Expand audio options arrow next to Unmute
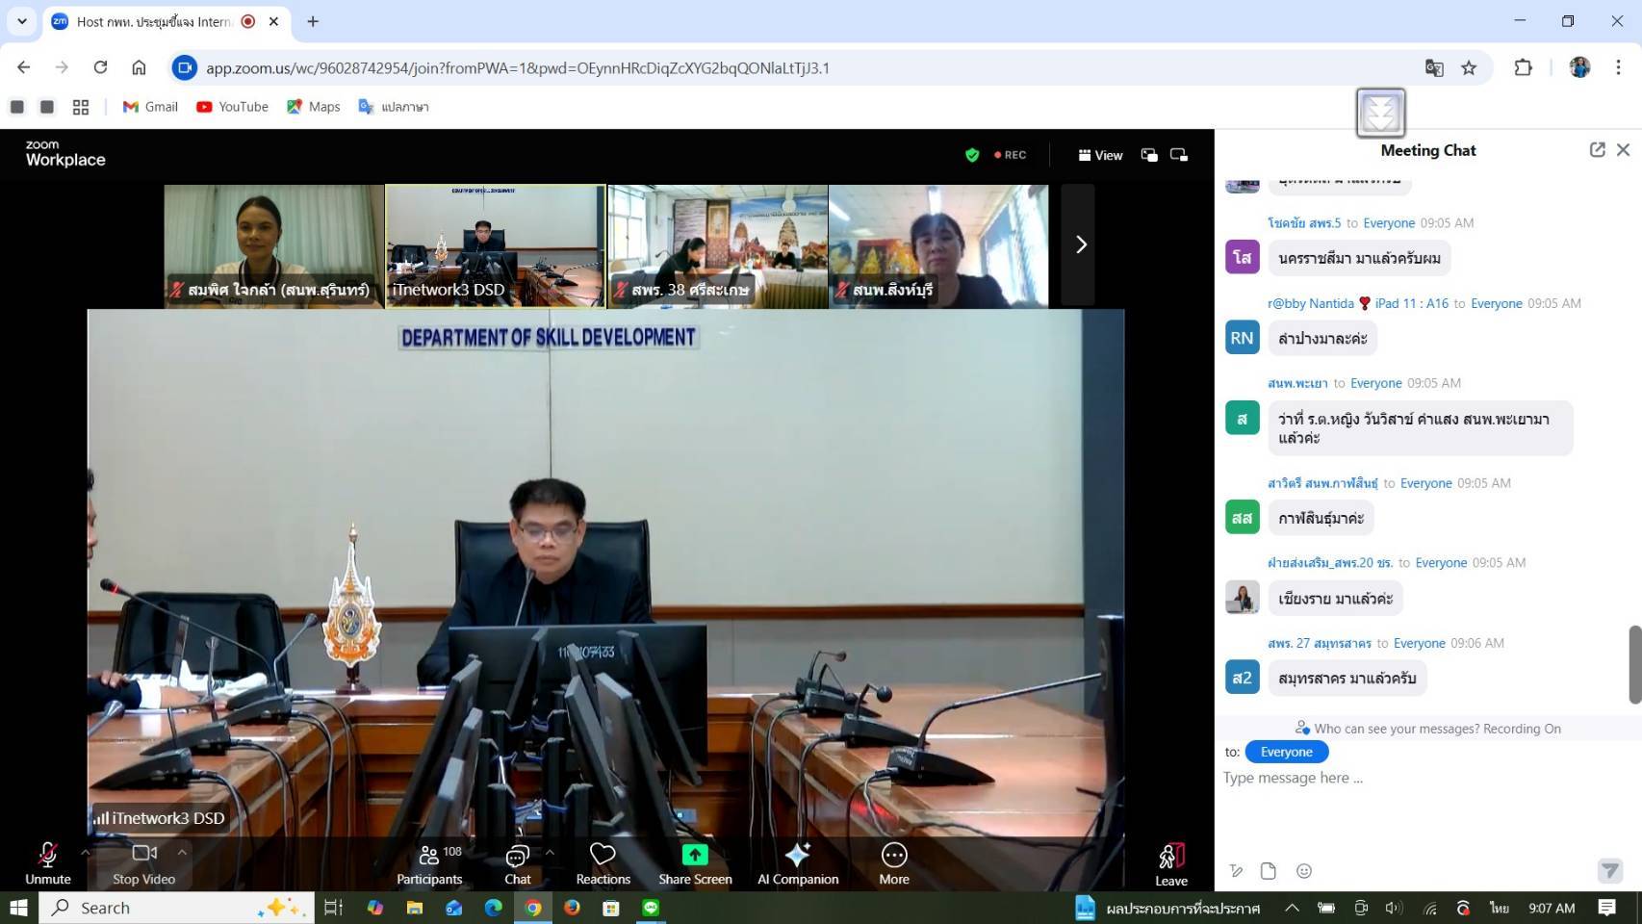This screenshot has height=924, width=1642. 86,852
